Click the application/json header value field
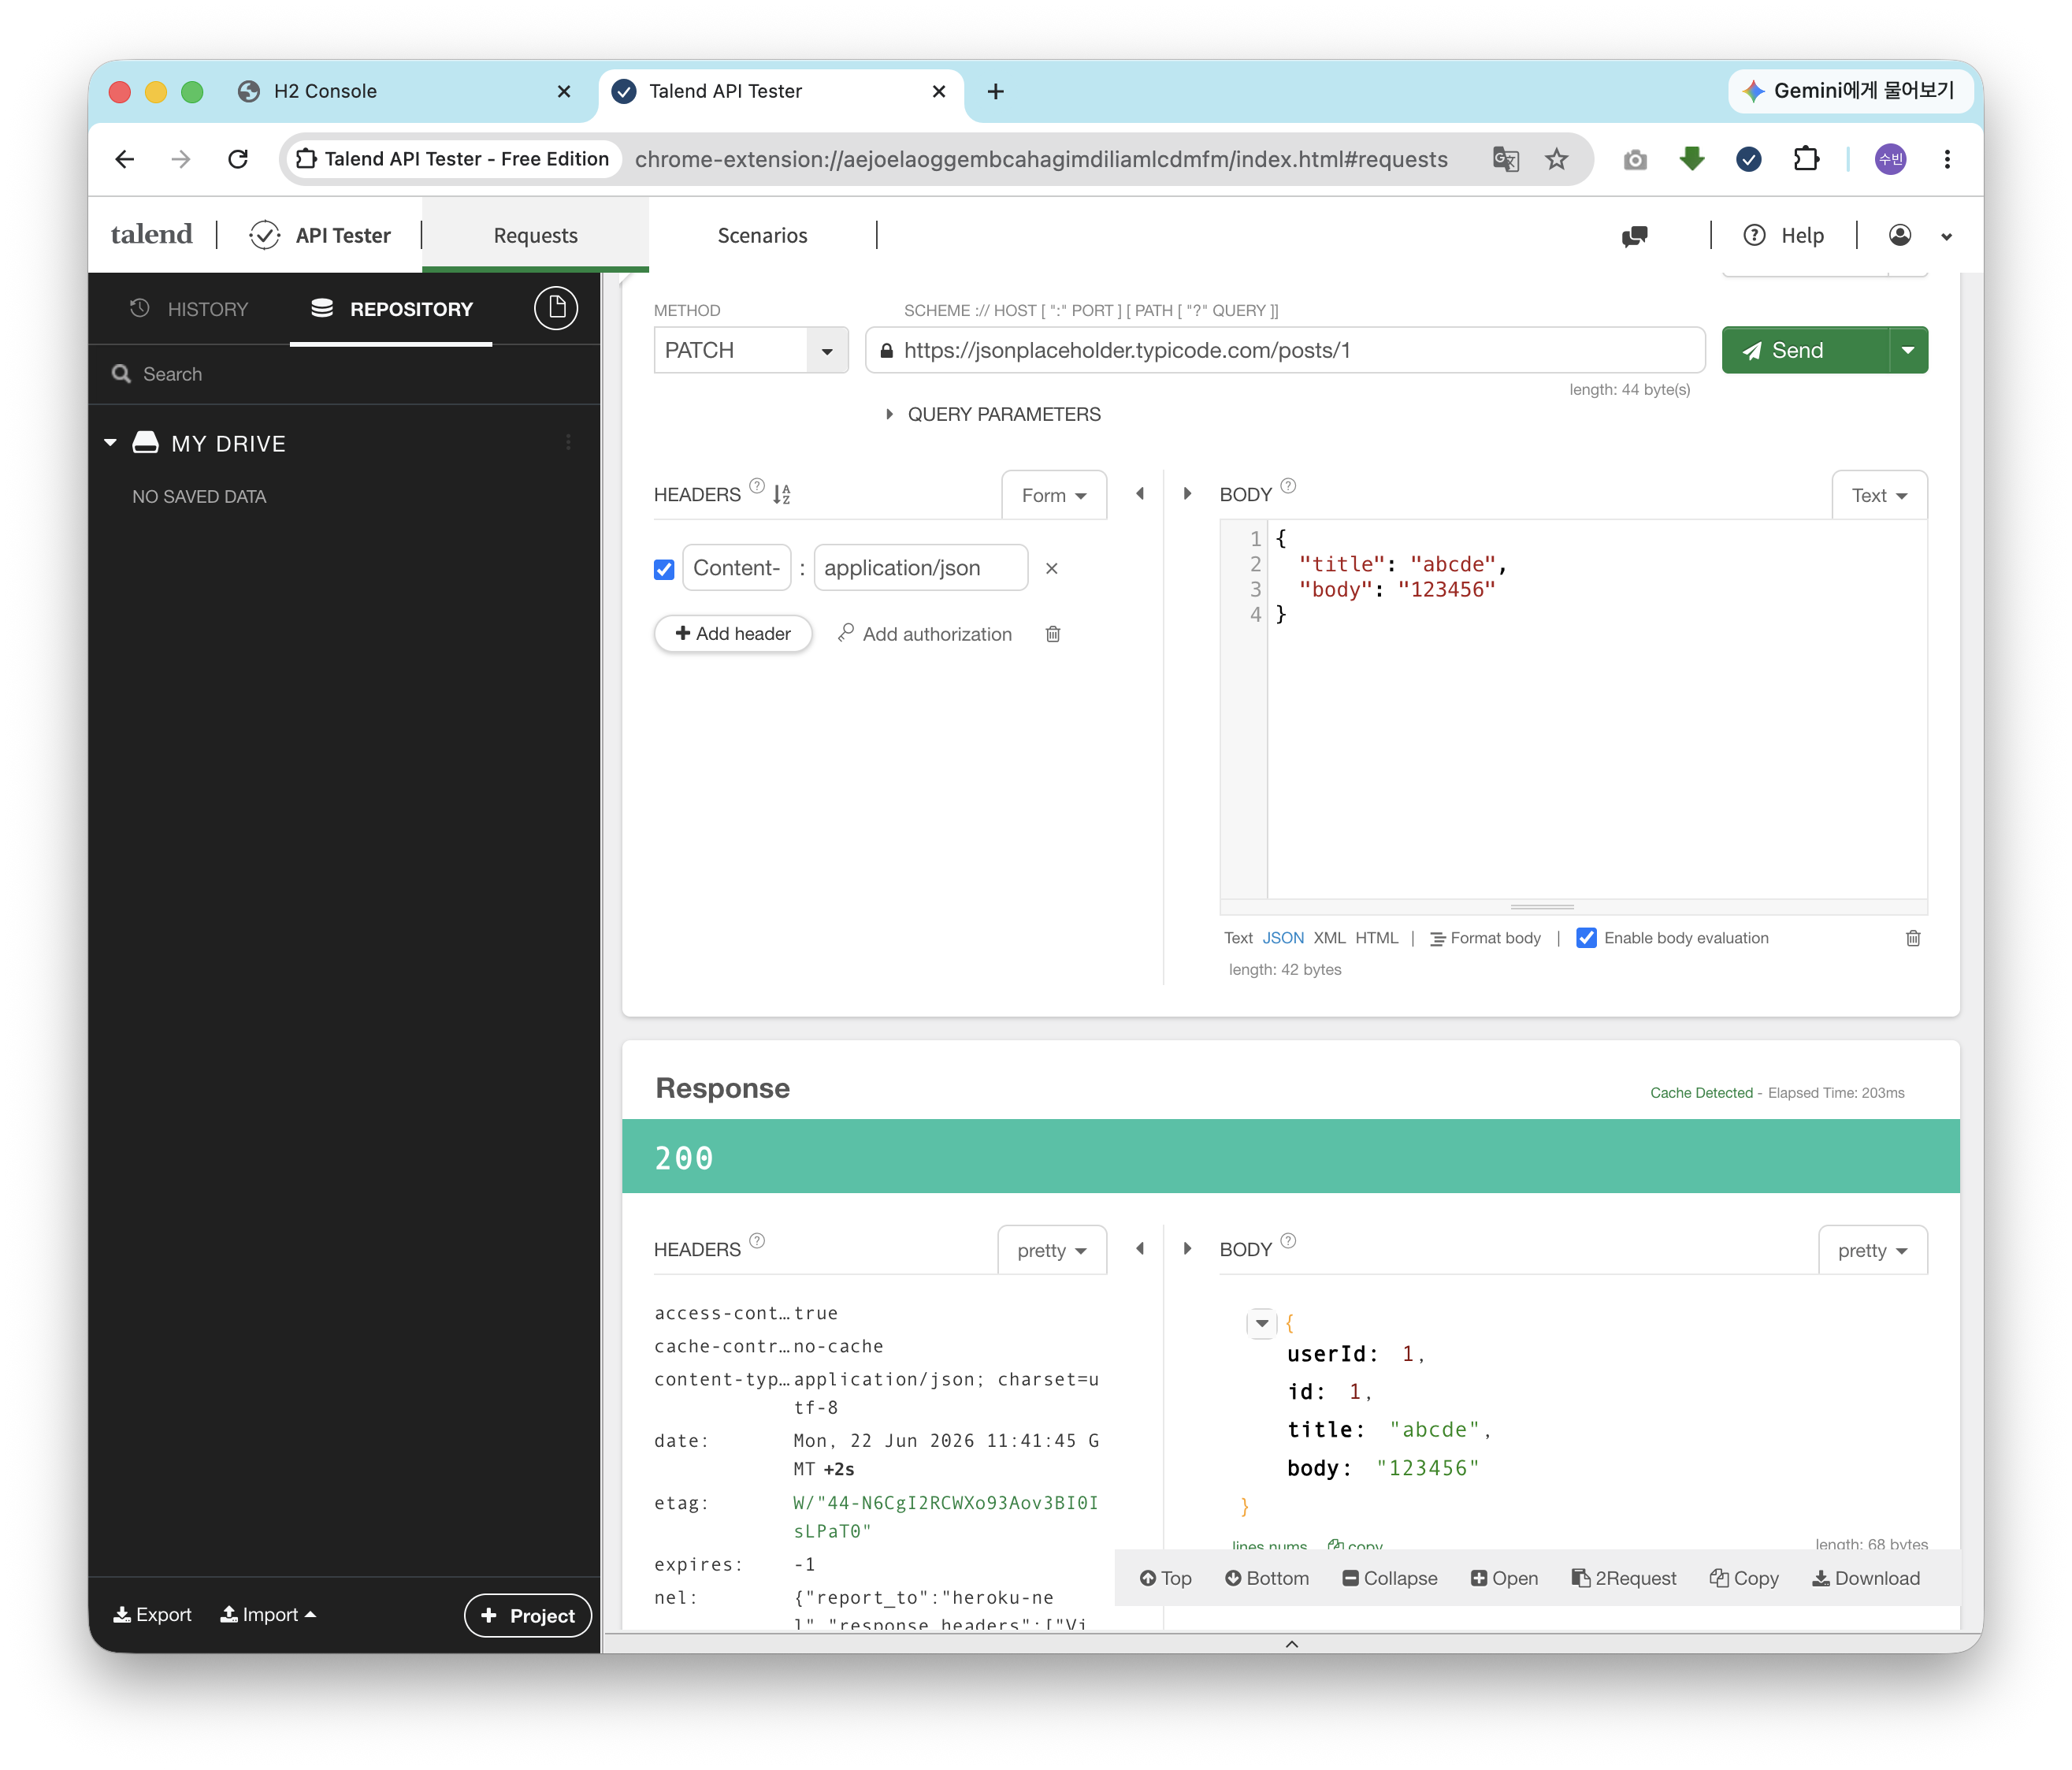2072x1770 pixels. coord(921,568)
